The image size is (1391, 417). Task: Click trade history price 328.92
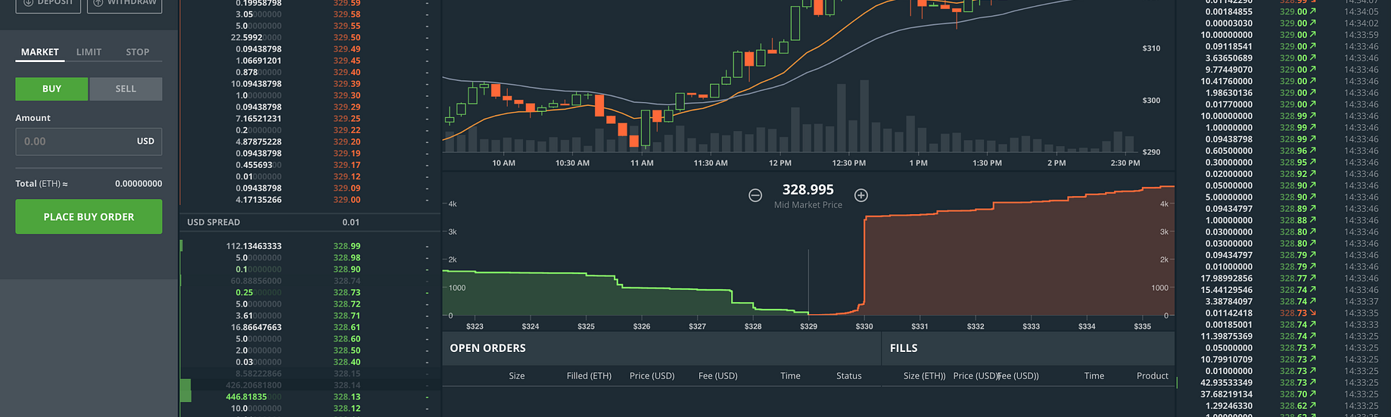click(x=1293, y=174)
